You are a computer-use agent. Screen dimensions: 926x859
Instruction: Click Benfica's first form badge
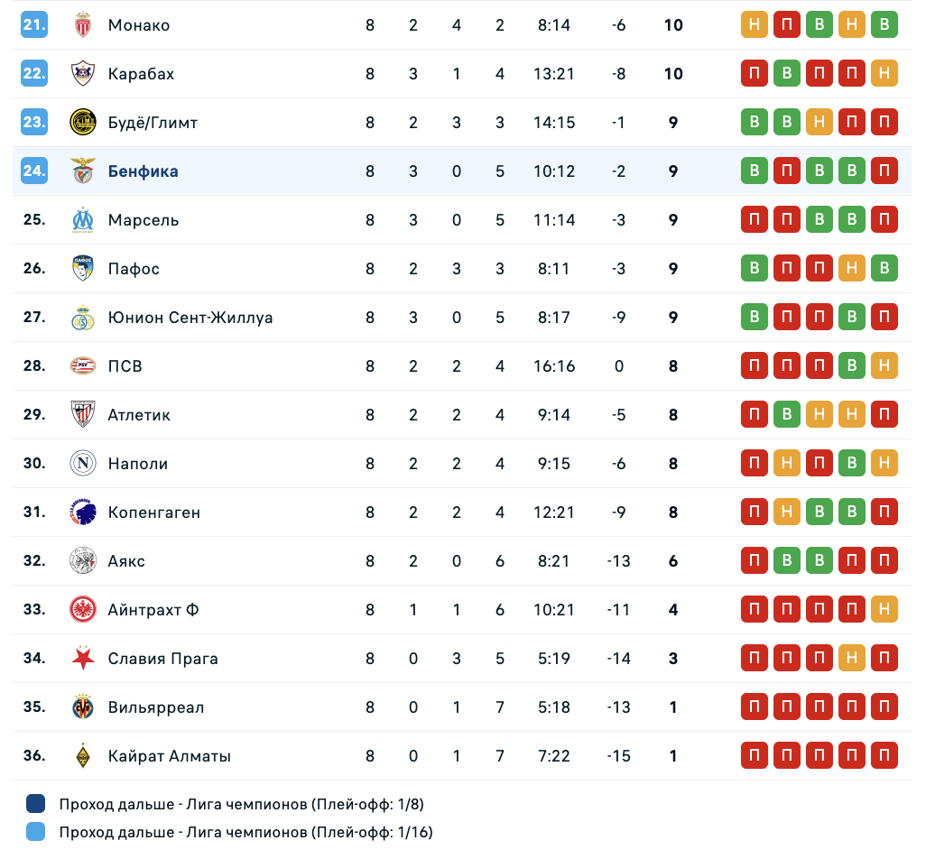(755, 171)
